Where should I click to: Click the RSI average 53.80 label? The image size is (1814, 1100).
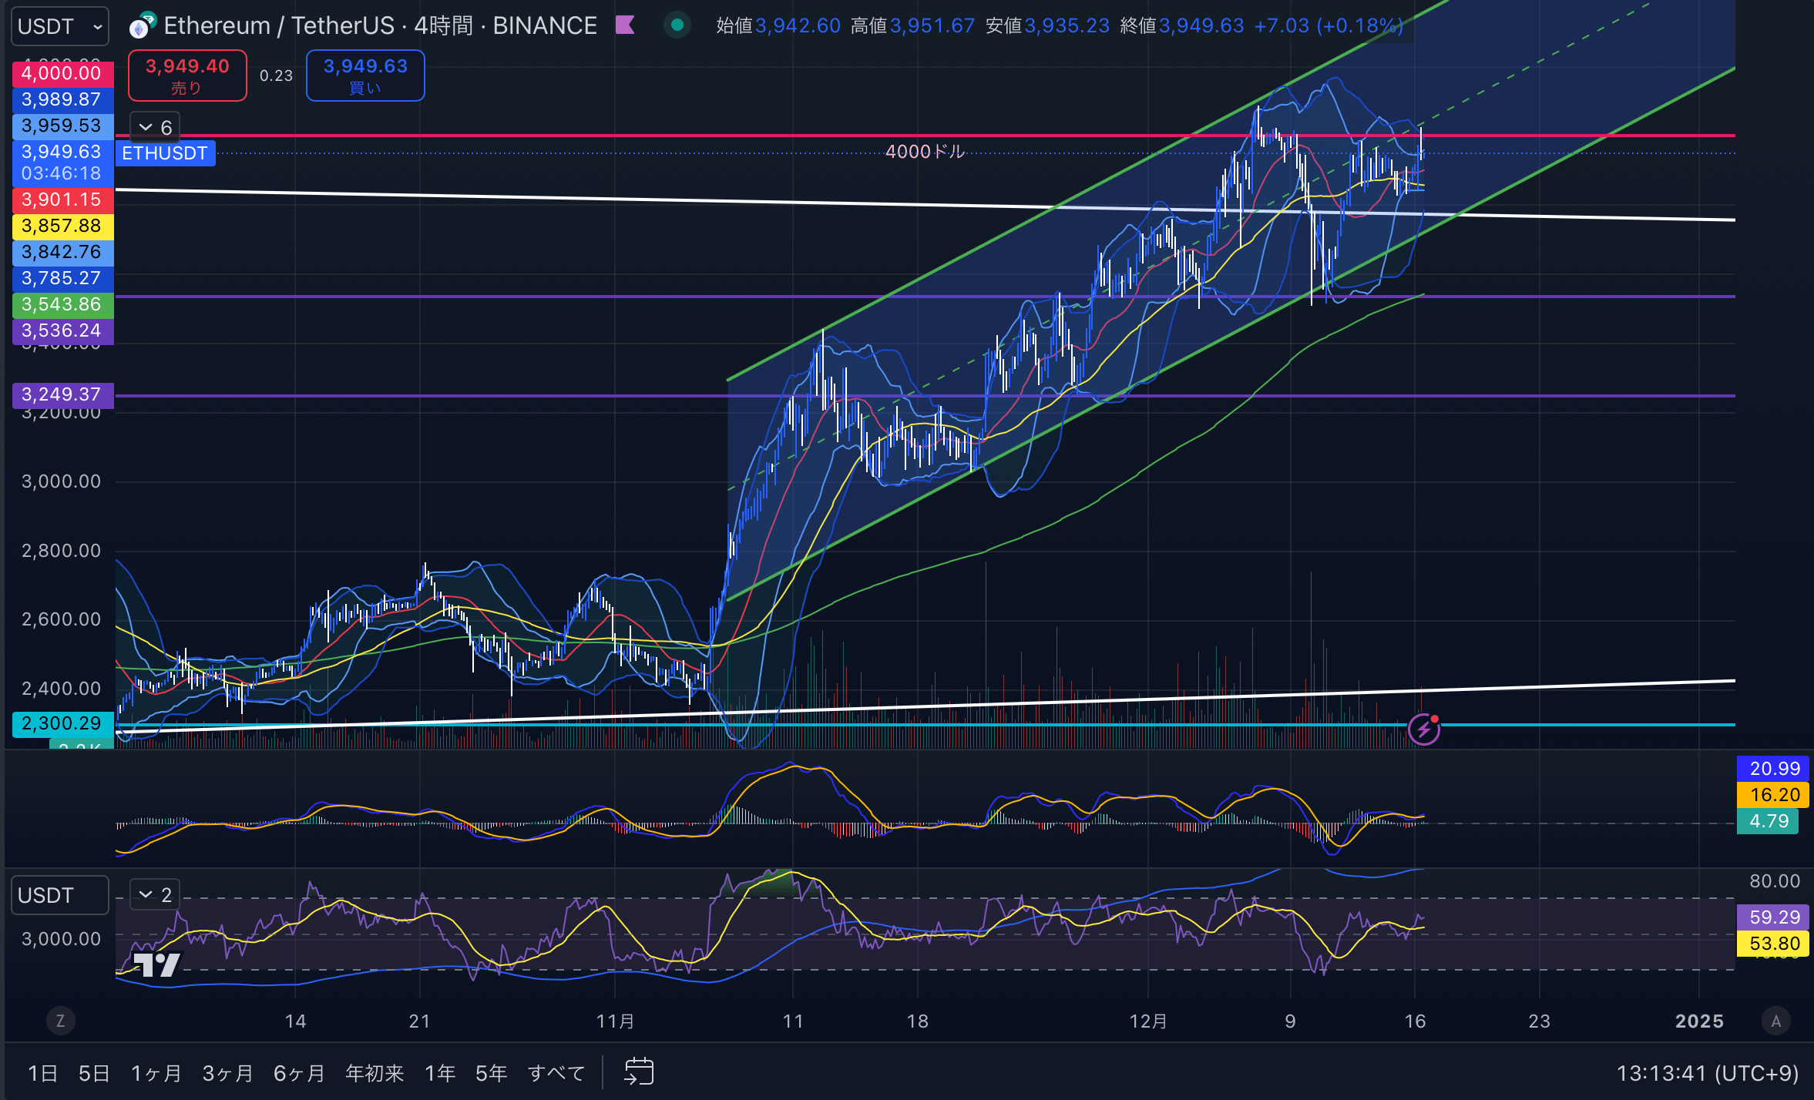pos(1772,944)
